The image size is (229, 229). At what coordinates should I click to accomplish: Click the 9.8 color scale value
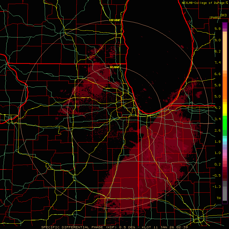click(x=218, y=28)
